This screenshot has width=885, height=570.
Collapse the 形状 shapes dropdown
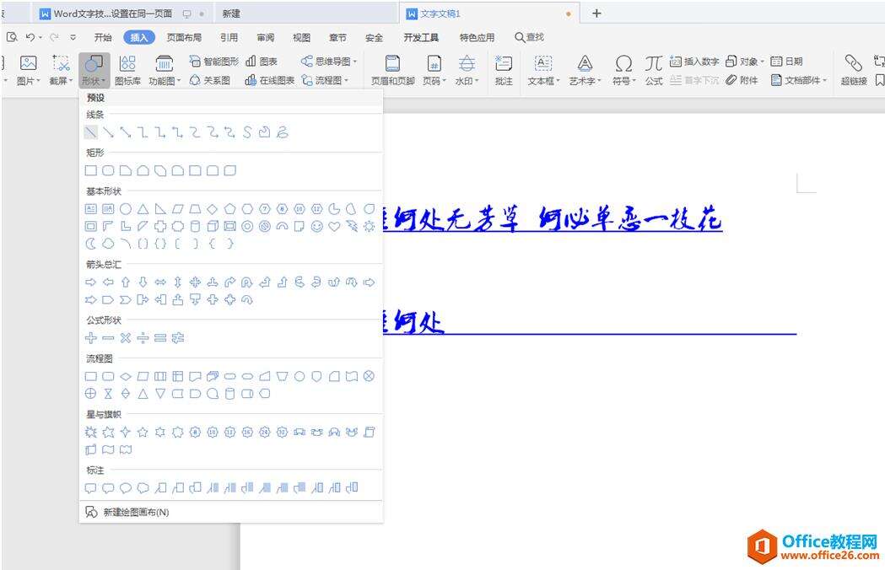coord(94,70)
